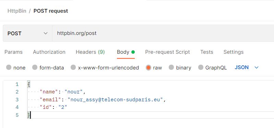Select the Body tab

tap(126, 52)
